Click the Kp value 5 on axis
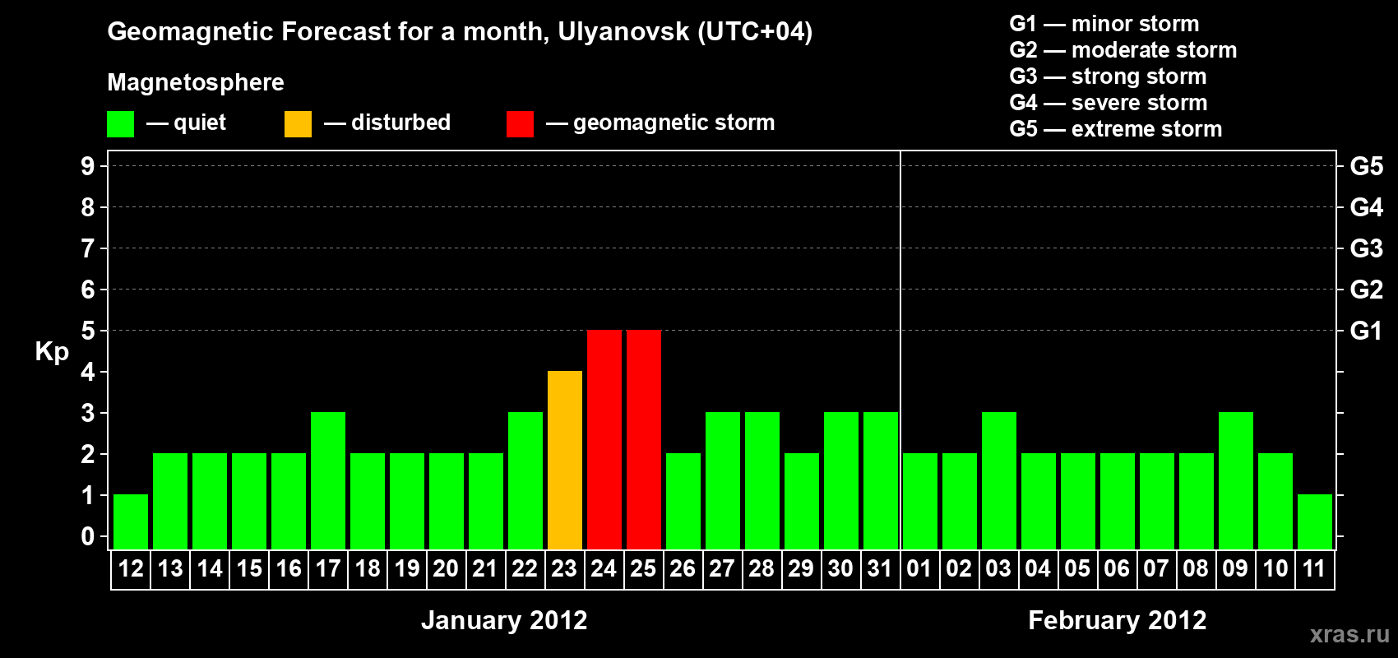1398x658 pixels. [88, 331]
